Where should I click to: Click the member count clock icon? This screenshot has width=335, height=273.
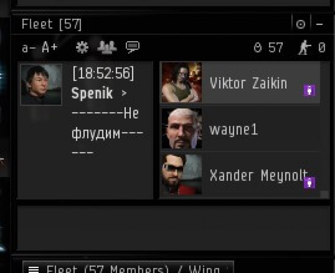(x=258, y=48)
